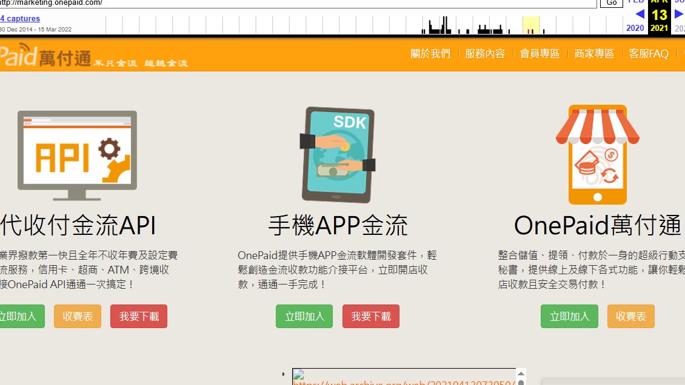Open the 服務內容 menu item
The image size is (685, 385).
485,54
